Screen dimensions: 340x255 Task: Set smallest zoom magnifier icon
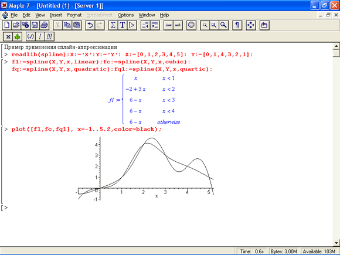[x=205, y=25]
